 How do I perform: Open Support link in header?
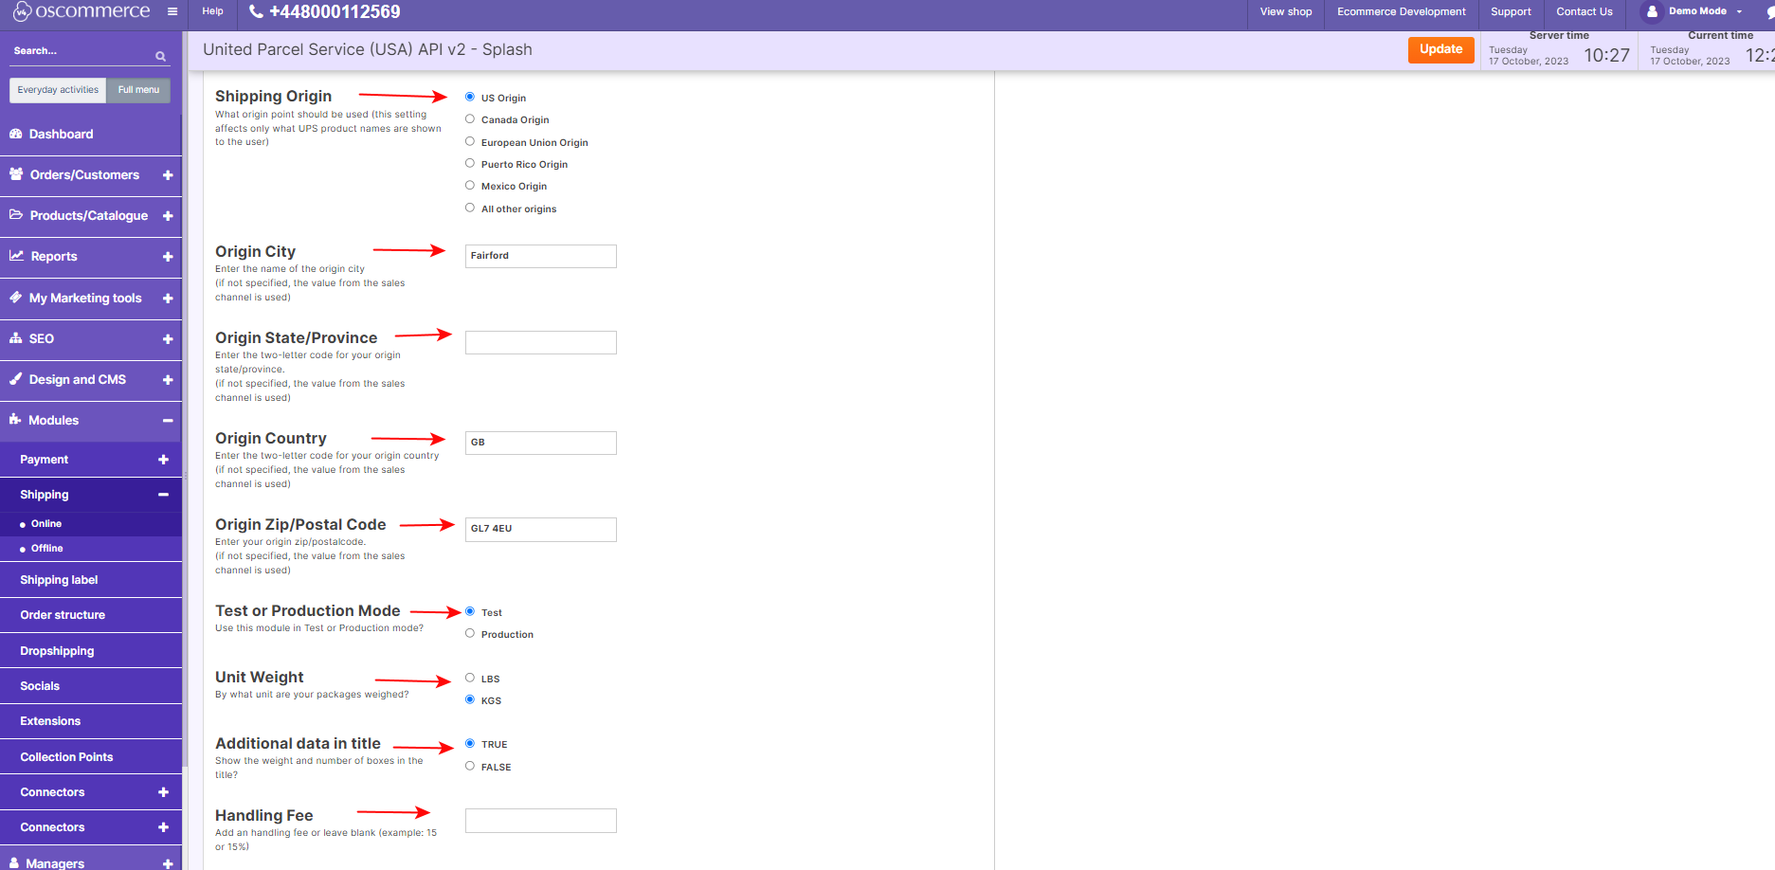[1511, 12]
